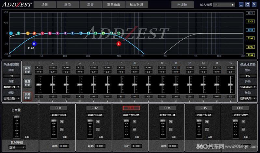The width and height of the screenshot is (260, 153).
Task: Open the 延时单位 毫秒 dropdown
Action: coord(17,147)
